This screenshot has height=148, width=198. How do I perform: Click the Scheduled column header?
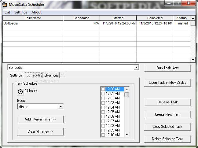[82, 18]
